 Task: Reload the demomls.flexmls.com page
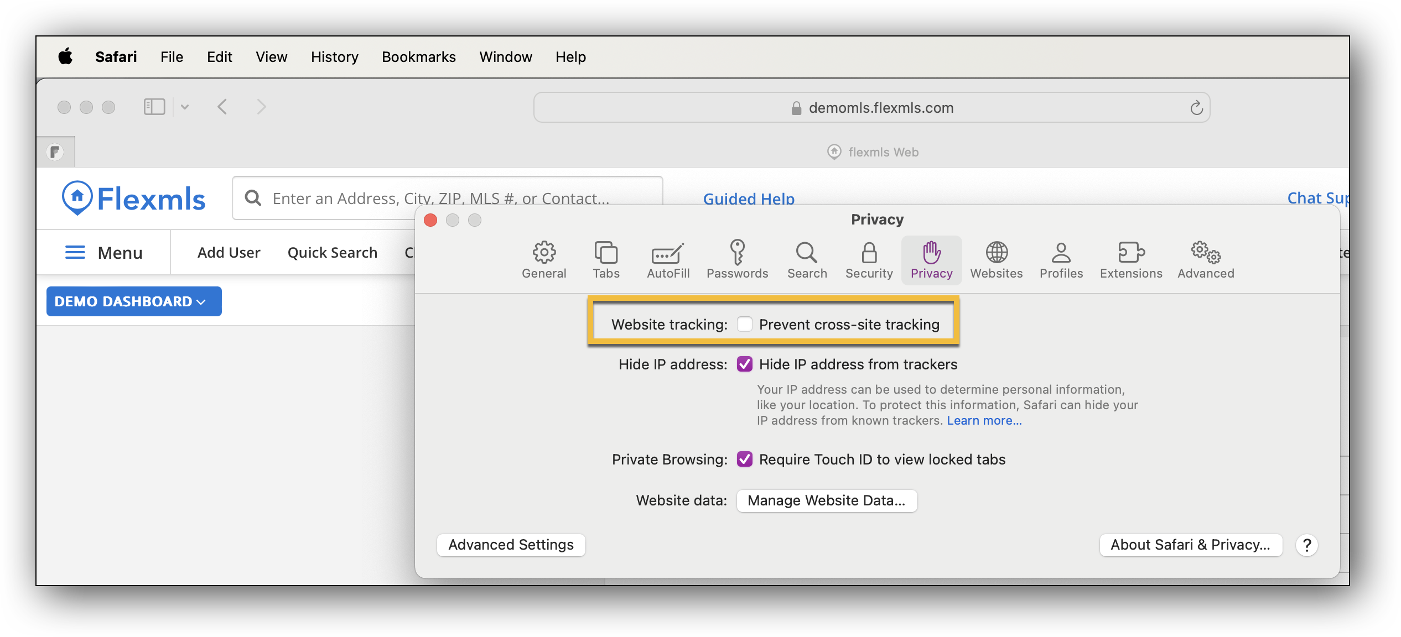pyautogui.click(x=1196, y=107)
